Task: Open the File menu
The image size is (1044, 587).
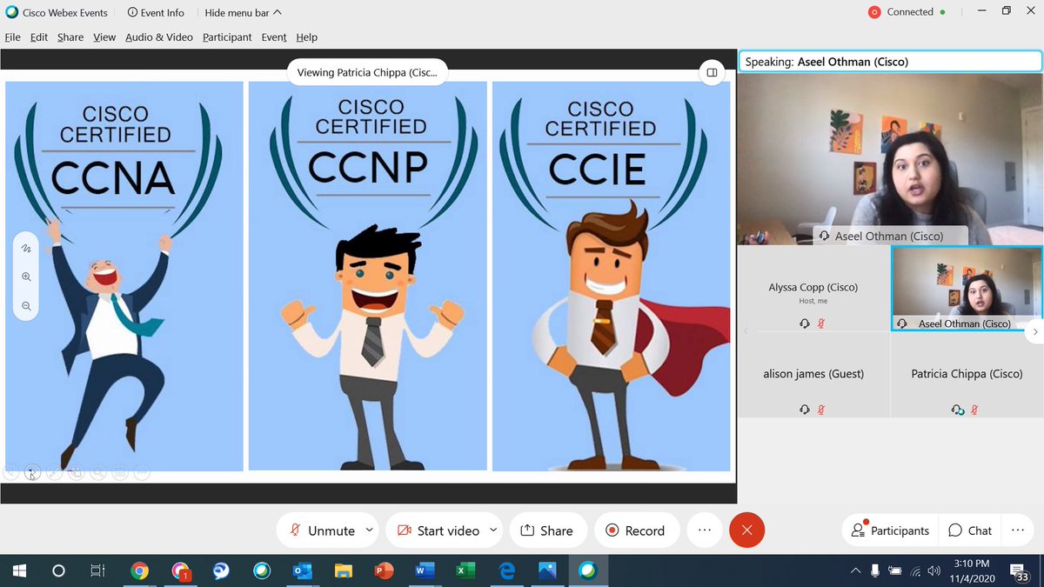Action: coord(12,37)
